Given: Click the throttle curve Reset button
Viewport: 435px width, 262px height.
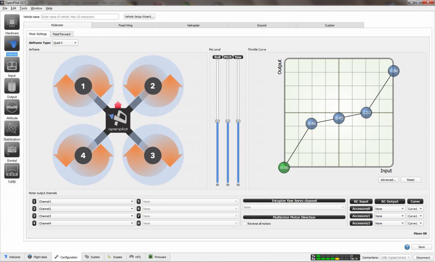Looking at the screenshot, I should click(411, 180).
